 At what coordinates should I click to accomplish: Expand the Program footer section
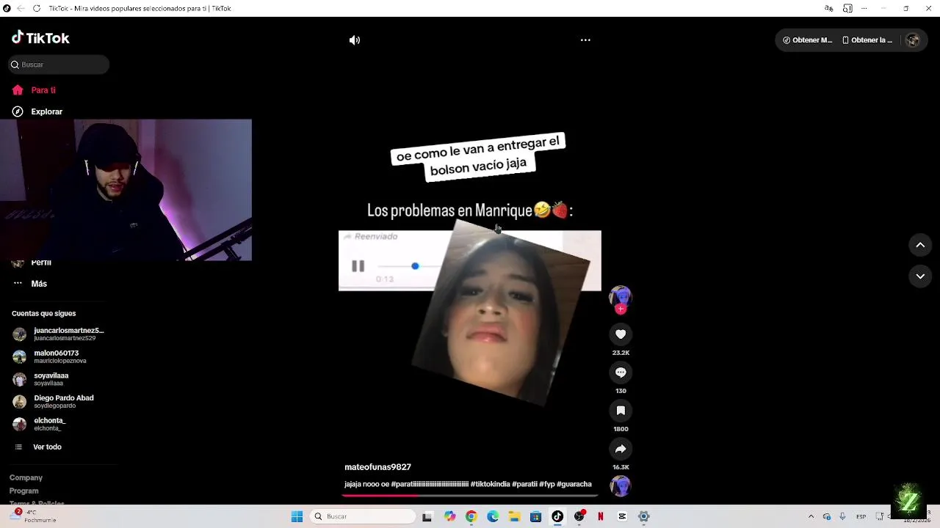23,491
